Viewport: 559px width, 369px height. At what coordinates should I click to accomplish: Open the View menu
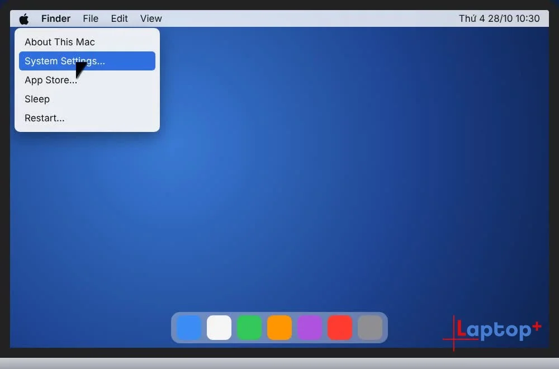click(151, 18)
